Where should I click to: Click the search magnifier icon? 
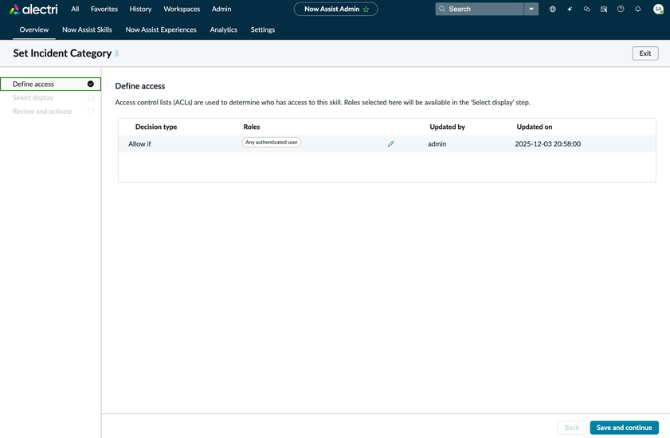coord(442,9)
